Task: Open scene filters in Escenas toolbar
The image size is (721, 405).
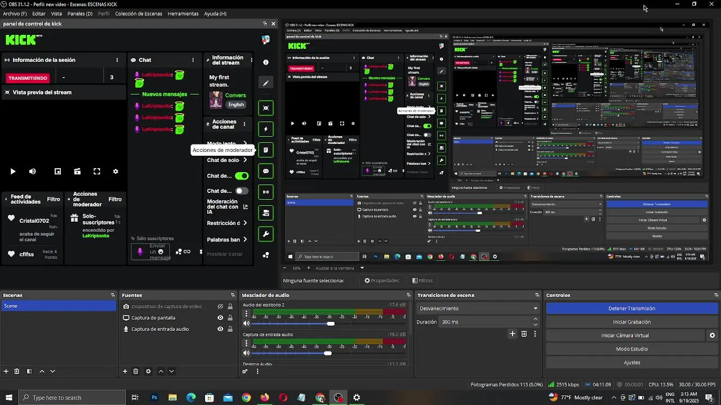Action: [x=29, y=371]
